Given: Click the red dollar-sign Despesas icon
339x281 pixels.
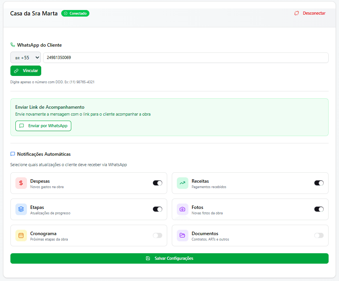Looking at the screenshot, I should [x=21, y=183].
